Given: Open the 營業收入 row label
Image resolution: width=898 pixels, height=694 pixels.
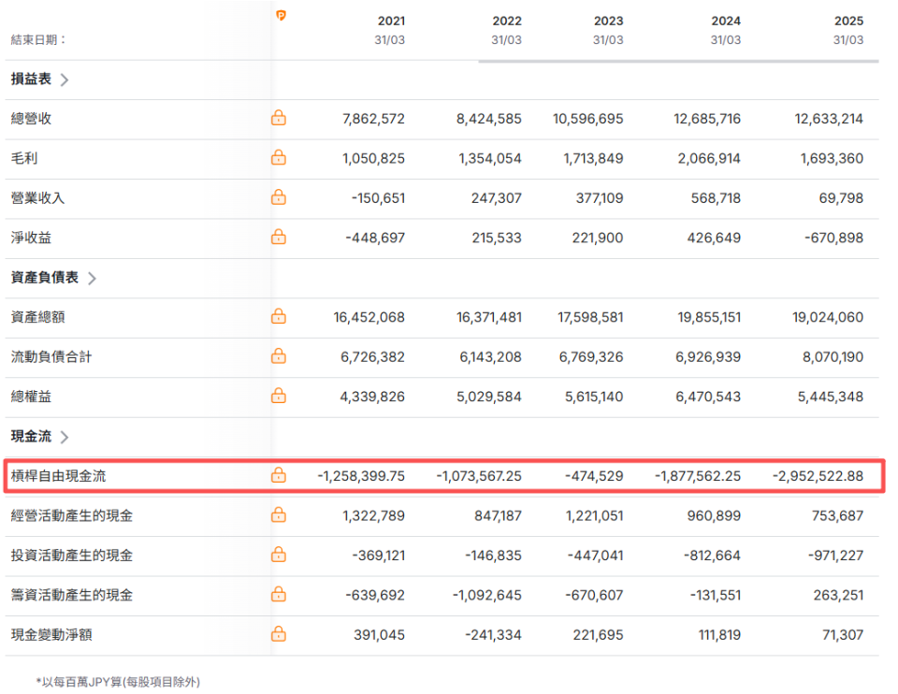Looking at the screenshot, I should [38, 198].
